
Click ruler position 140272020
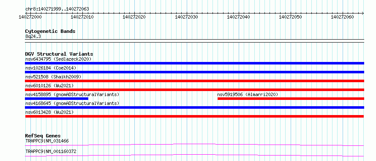pos(134,17)
